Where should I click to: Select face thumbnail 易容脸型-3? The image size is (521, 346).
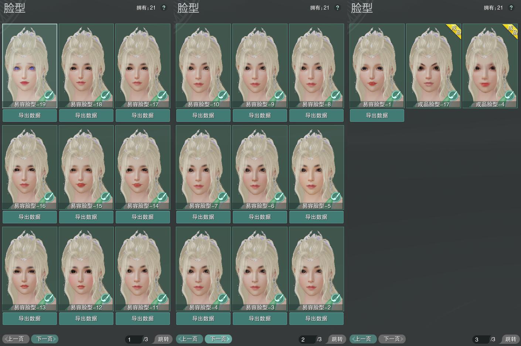click(x=260, y=269)
